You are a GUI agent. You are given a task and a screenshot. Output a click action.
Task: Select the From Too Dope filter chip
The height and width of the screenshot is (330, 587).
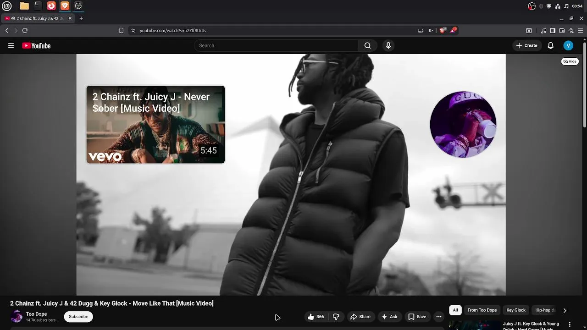(482, 310)
